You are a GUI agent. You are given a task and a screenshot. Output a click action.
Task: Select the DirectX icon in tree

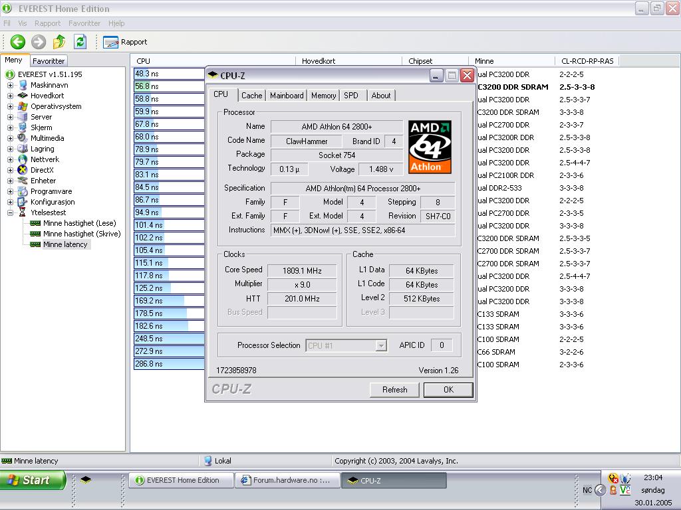23,170
